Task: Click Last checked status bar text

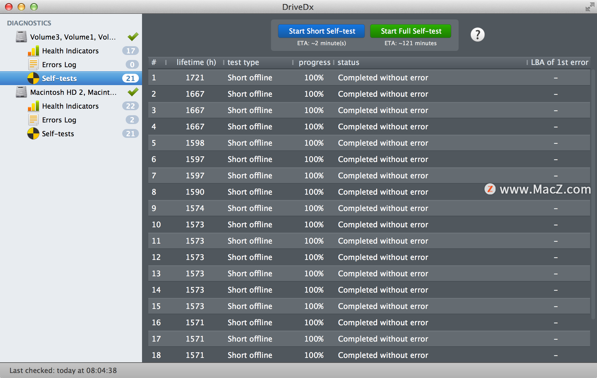Action: click(63, 370)
